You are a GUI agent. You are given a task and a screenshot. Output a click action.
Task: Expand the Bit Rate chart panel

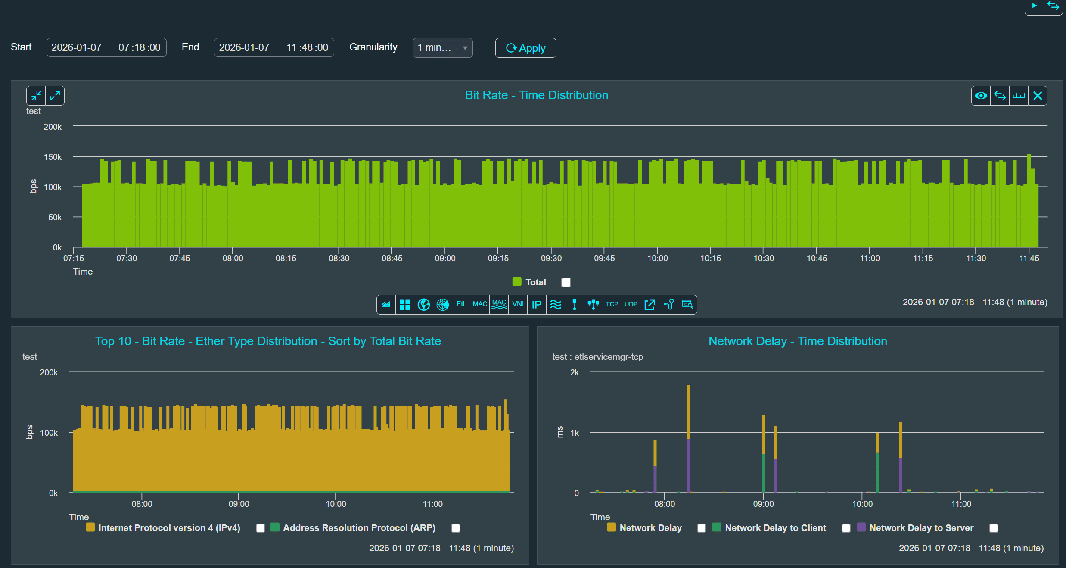click(55, 96)
